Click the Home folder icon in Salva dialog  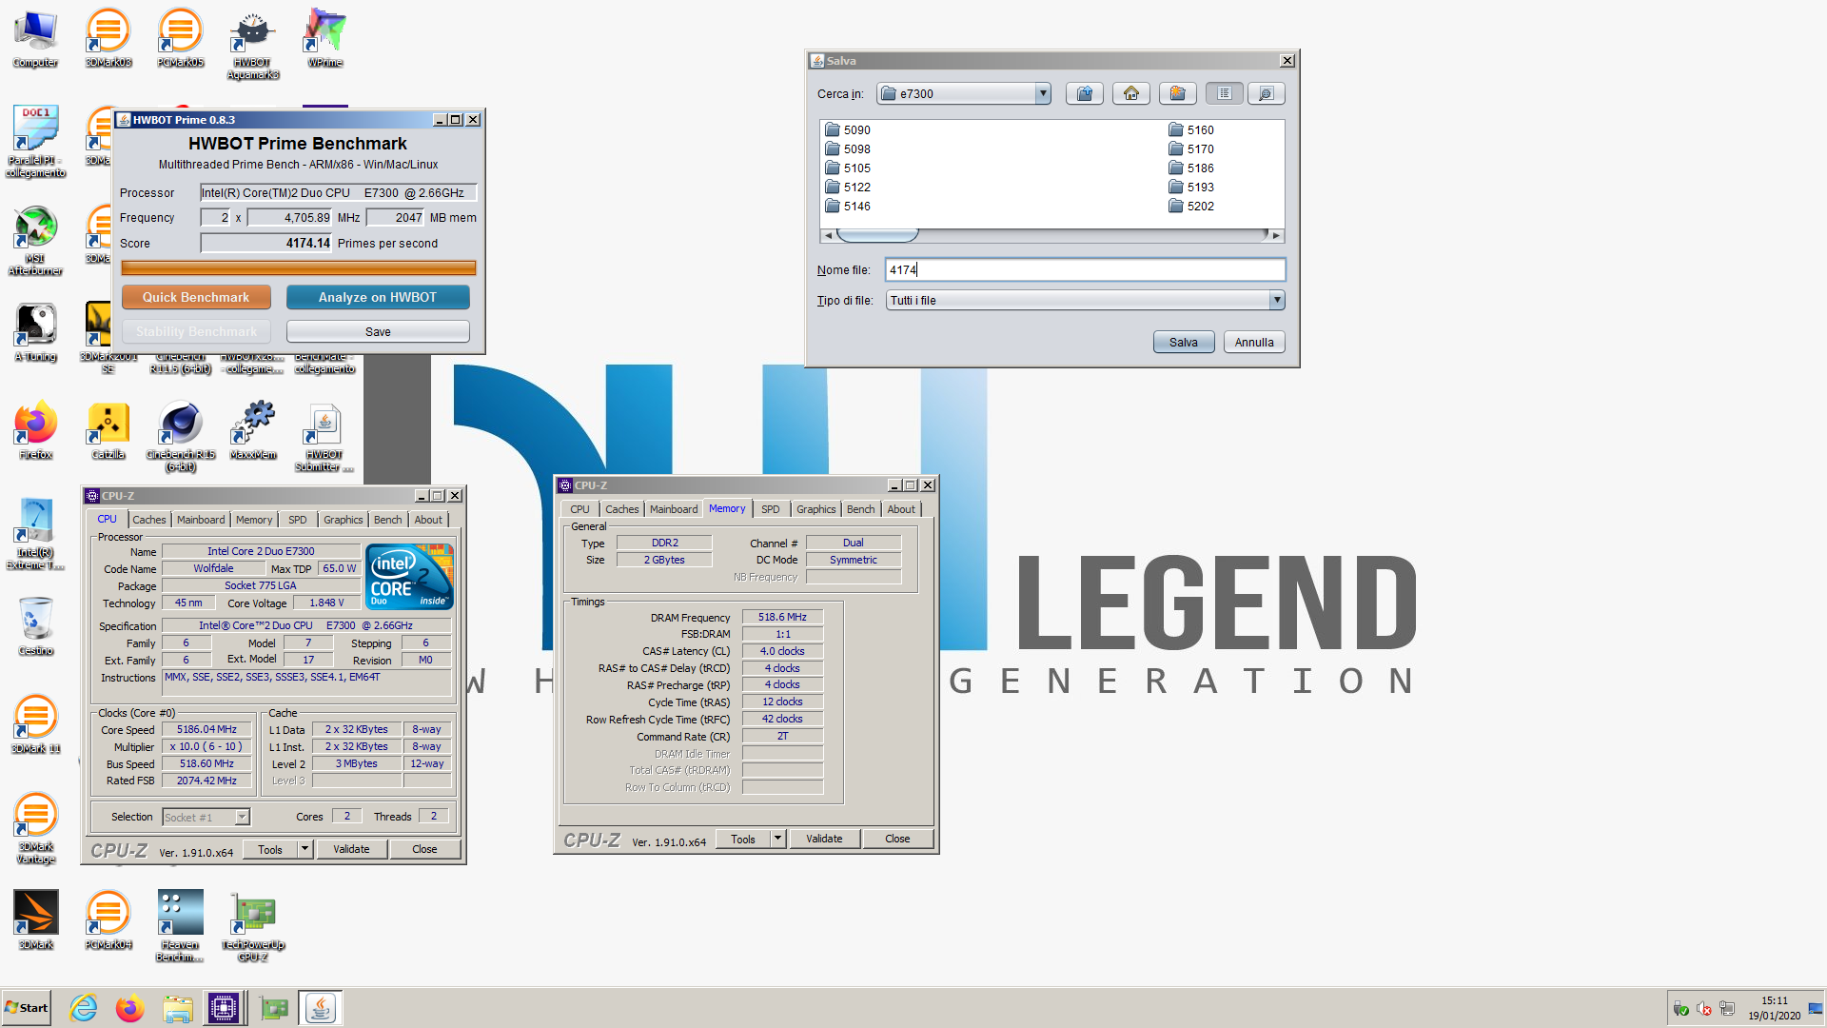click(x=1131, y=93)
